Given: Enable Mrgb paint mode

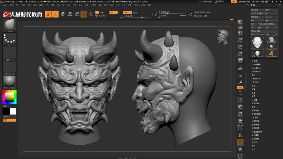Looking at the screenshot, I should (102, 13).
